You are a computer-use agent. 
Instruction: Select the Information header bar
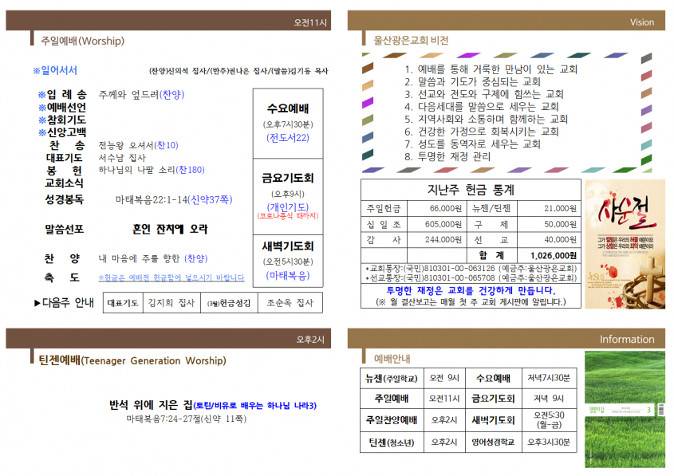pos(506,339)
